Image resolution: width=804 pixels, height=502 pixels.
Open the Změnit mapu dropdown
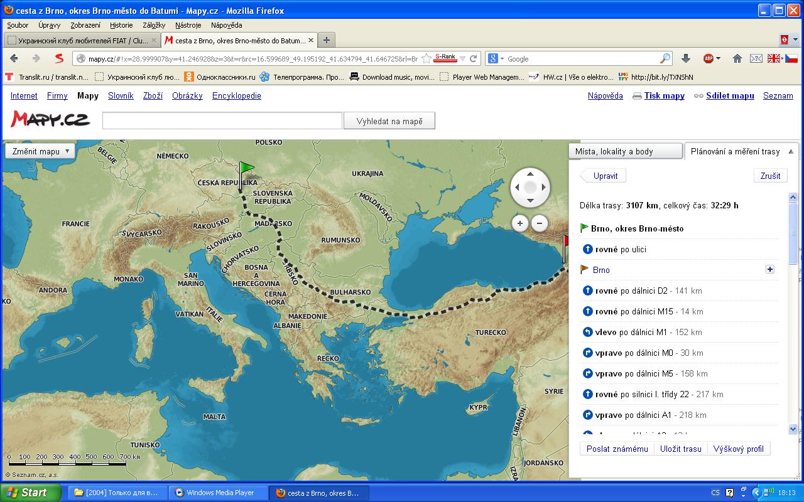point(40,151)
